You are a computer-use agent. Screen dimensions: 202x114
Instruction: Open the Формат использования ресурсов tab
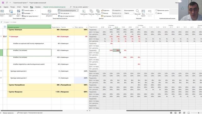point(54,7)
